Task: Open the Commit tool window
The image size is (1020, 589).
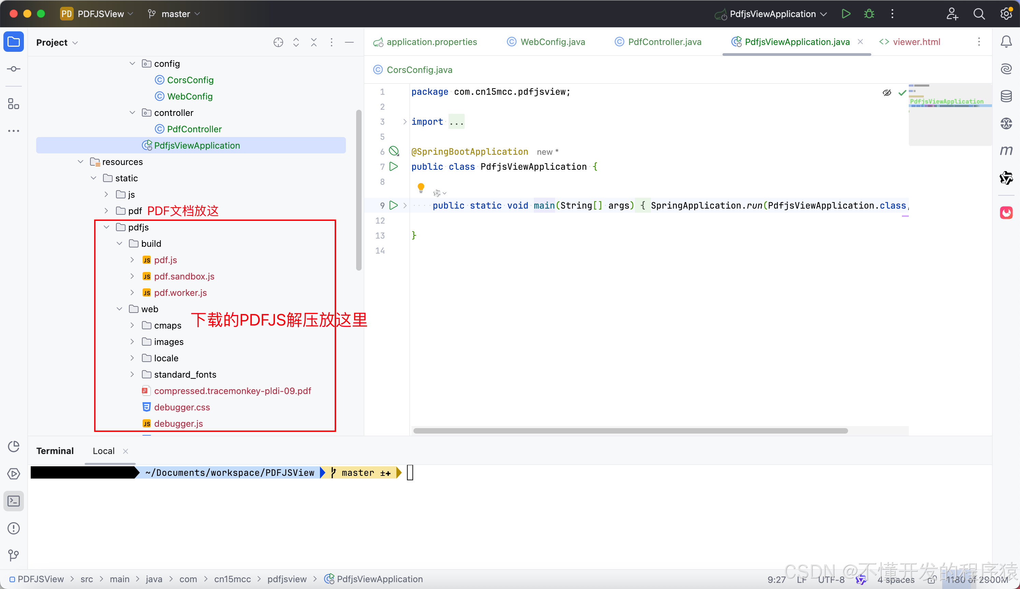Action: tap(14, 69)
